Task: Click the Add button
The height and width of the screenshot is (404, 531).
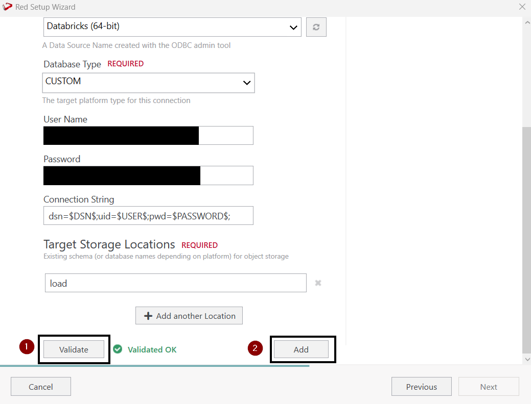Action: (x=301, y=349)
